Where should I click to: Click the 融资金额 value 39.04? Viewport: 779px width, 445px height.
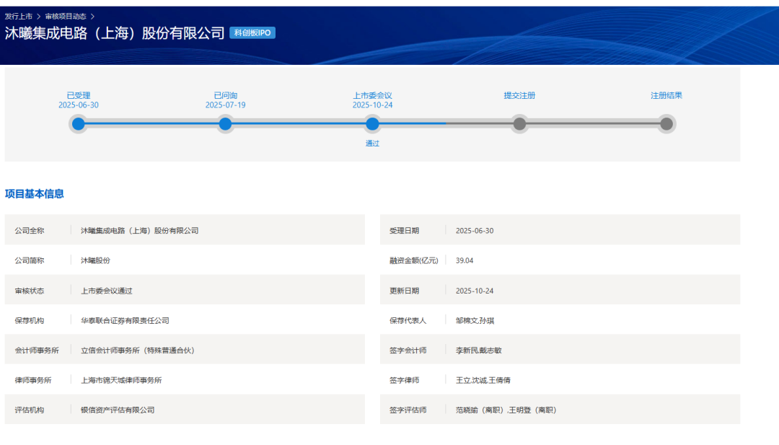(465, 260)
